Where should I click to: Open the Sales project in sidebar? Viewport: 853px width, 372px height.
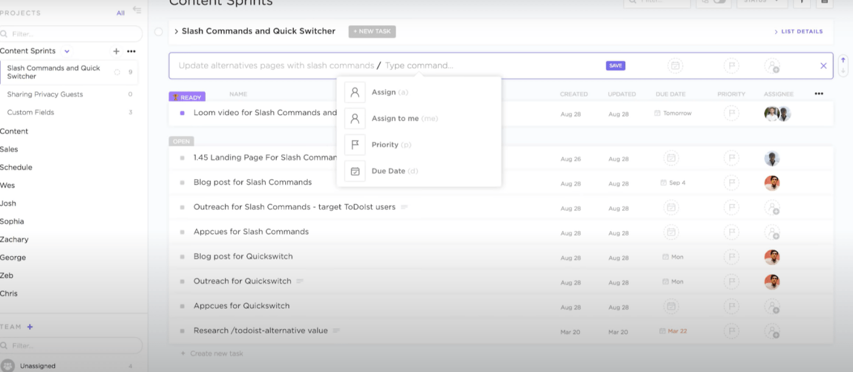point(9,149)
